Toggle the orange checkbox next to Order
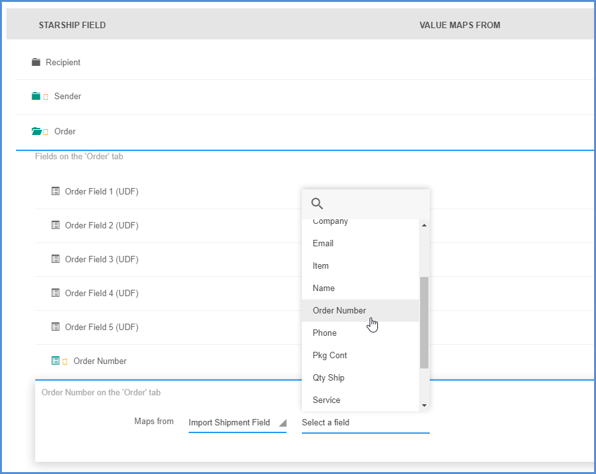Screen dimensions: 596x474 pos(45,131)
